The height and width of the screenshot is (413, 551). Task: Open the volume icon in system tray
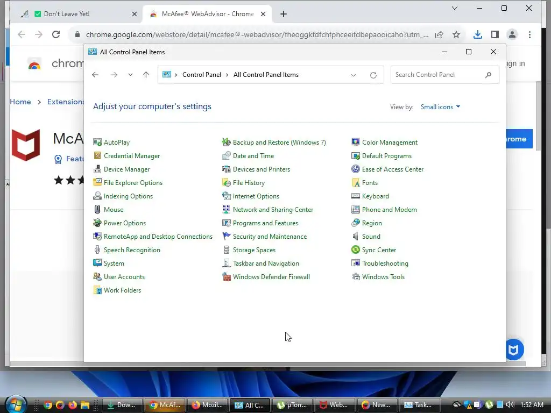(510, 404)
